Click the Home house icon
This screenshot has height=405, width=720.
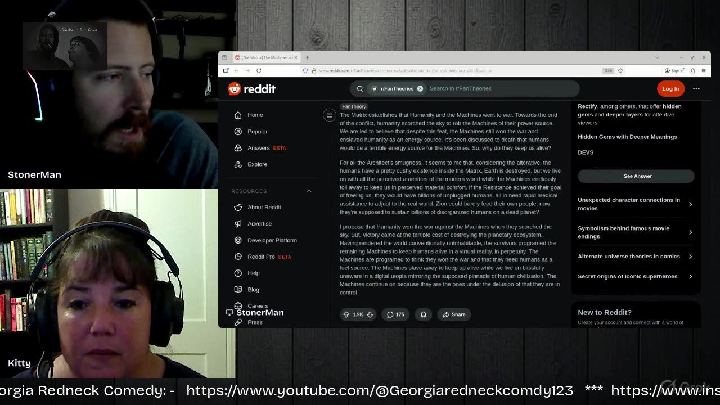[x=238, y=115]
